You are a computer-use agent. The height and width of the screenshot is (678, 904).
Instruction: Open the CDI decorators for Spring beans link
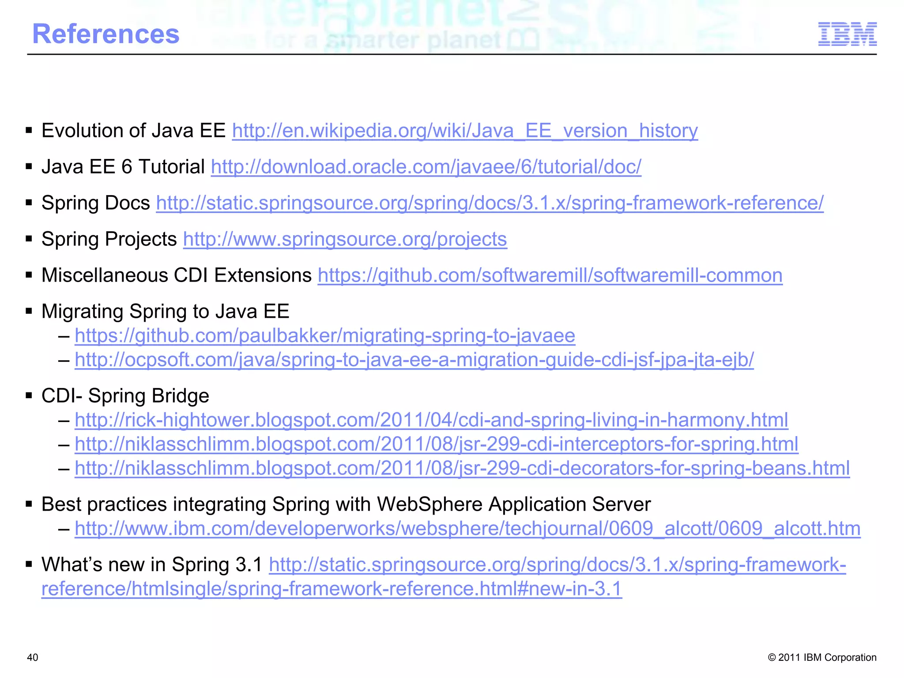tap(462, 468)
